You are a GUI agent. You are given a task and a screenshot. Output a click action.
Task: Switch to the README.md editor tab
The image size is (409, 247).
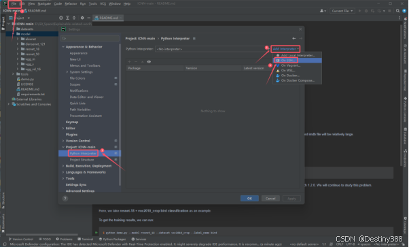click(108, 18)
